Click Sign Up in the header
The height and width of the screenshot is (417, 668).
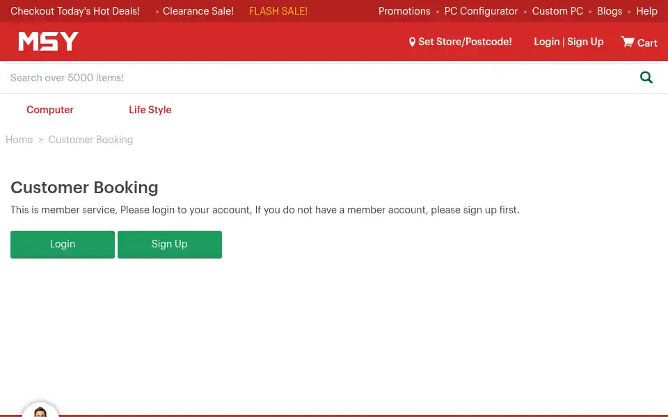click(585, 42)
